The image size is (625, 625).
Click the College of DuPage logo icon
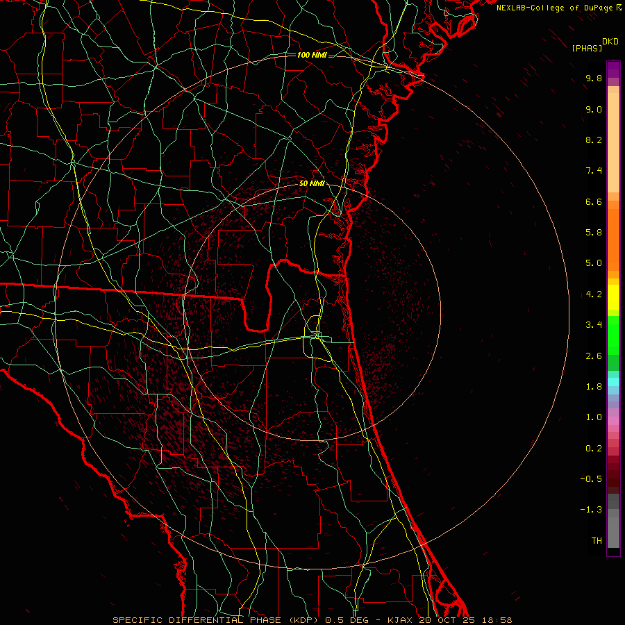click(619, 8)
